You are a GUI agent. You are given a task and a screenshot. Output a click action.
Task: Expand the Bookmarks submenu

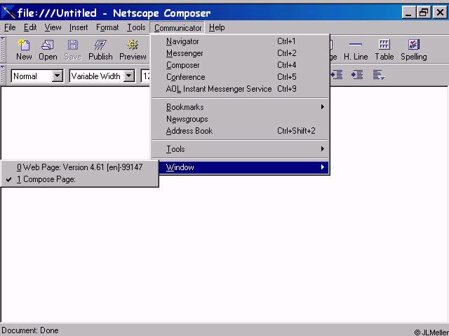coord(241,107)
